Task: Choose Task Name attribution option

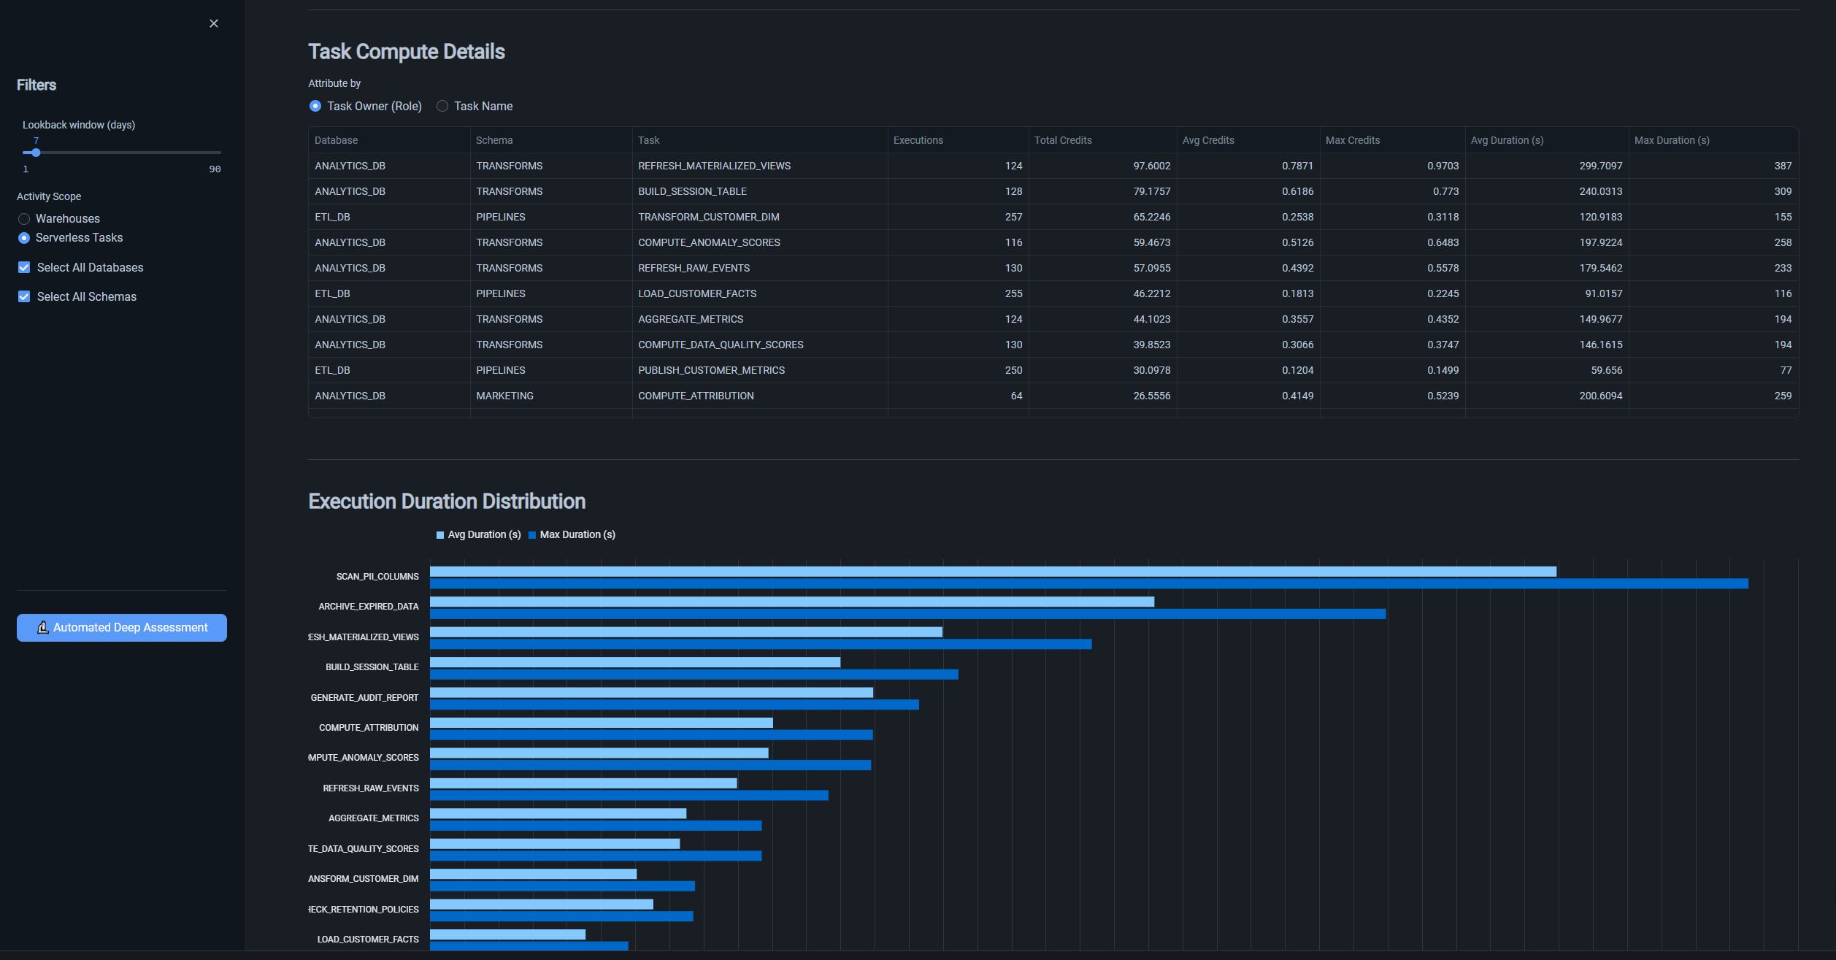Action: [x=442, y=107]
